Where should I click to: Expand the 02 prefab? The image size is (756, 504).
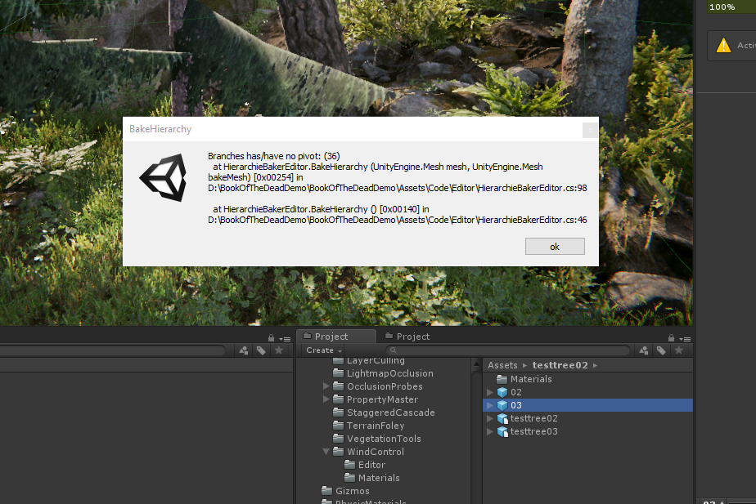(x=488, y=392)
